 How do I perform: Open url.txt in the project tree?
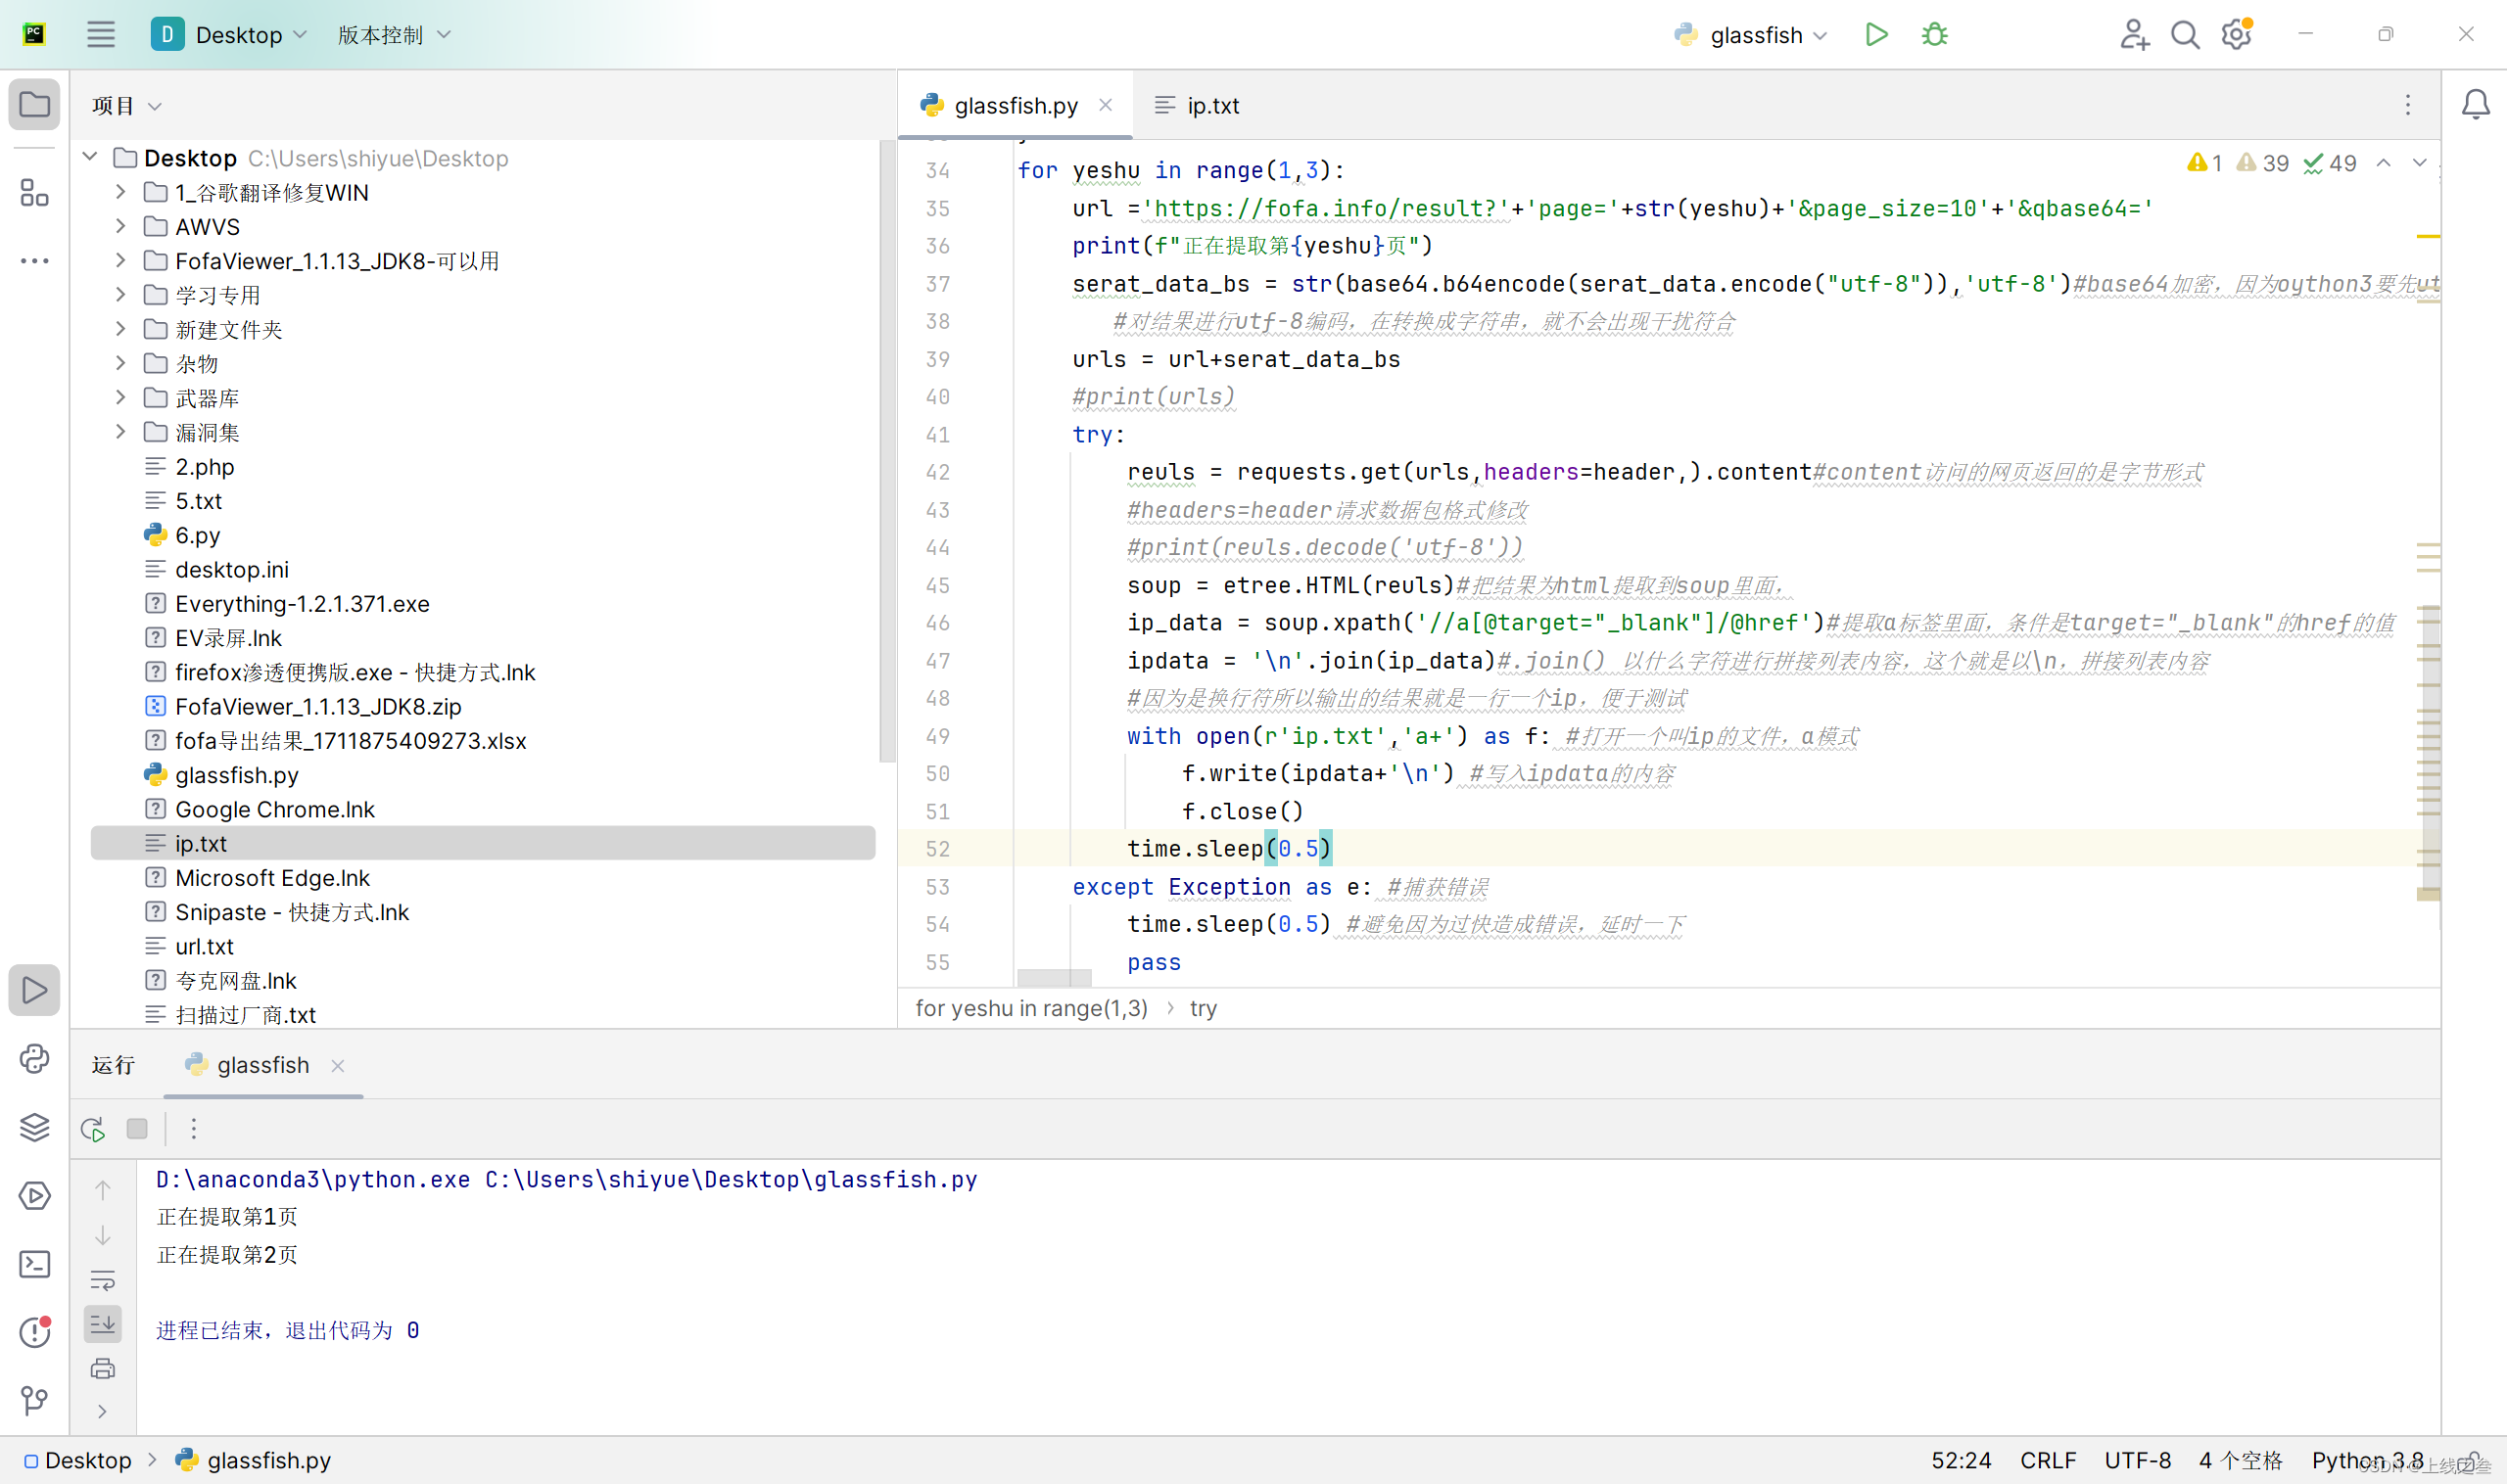204,946
